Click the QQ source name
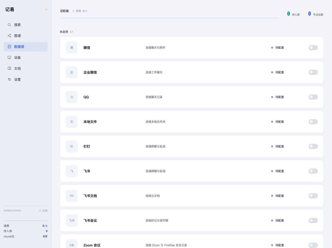Viewport: 332px width, 248px height. point(86,97)
